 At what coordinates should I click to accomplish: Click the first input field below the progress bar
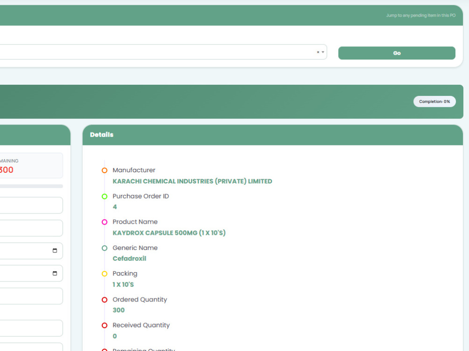(x=31, y=205)
